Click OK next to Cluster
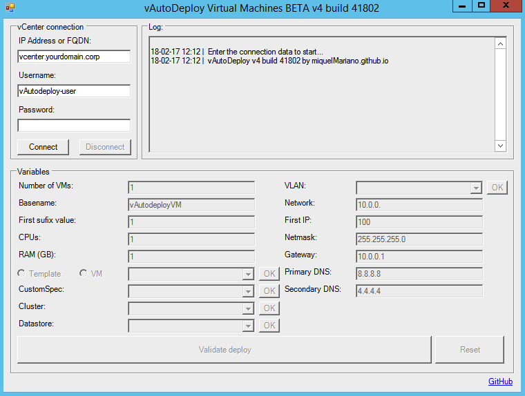Viewport: 525px width, 396px height. pos(269,308)
